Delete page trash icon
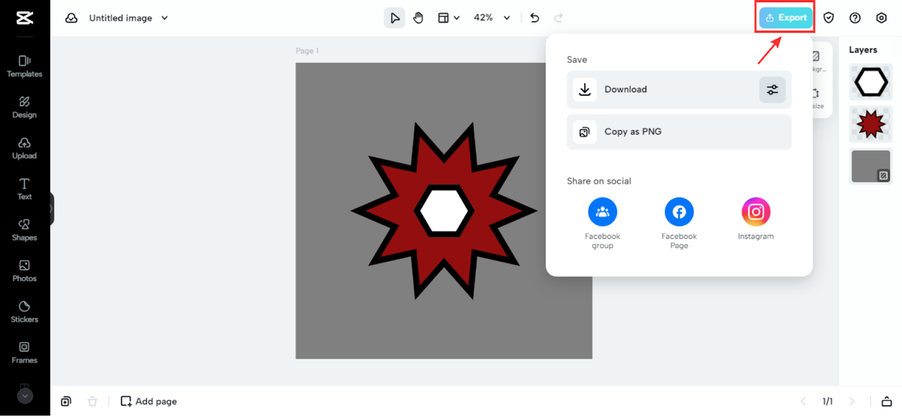The width and height of the screenshot is (902, 419). [92, 401]
